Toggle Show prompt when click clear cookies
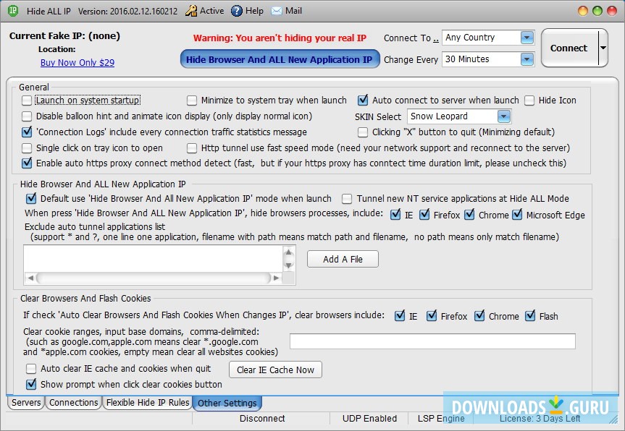 point(31,384)
